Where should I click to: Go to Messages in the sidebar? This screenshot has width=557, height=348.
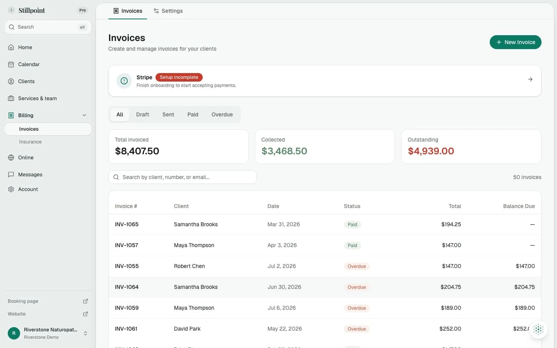48,174
